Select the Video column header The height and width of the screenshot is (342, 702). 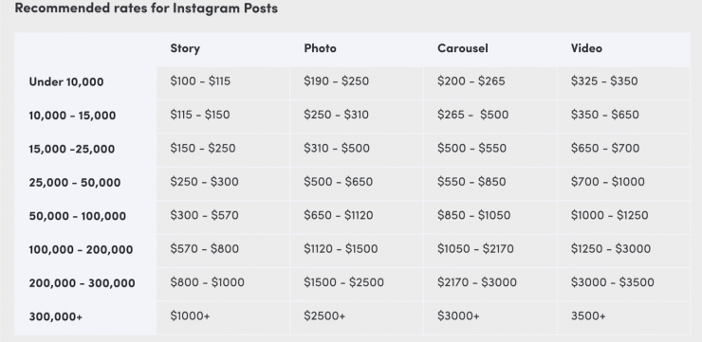pyautogui.click(x=586, y=47)
